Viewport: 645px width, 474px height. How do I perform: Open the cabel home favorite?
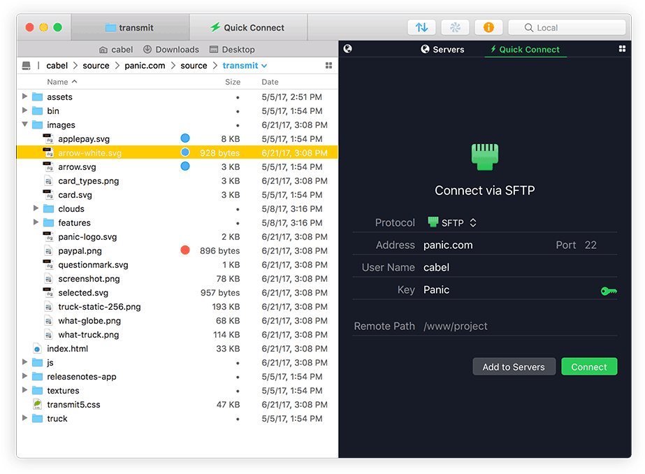116,50
